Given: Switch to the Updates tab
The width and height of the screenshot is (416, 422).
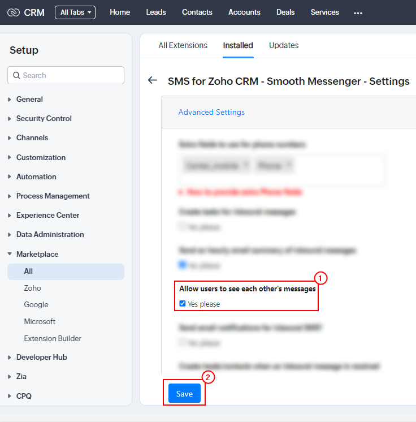Looking at the screenshot, I should pos(284,45).
